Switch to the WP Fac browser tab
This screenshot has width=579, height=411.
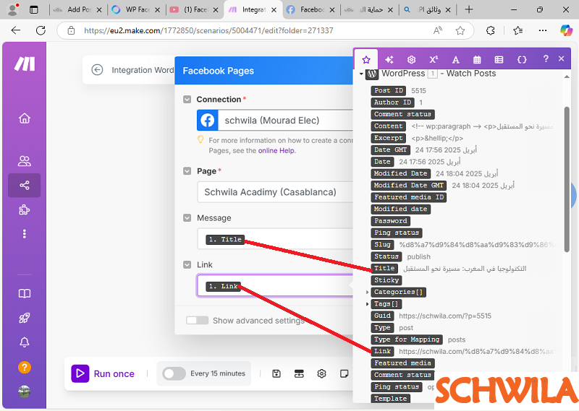(137, 10)
